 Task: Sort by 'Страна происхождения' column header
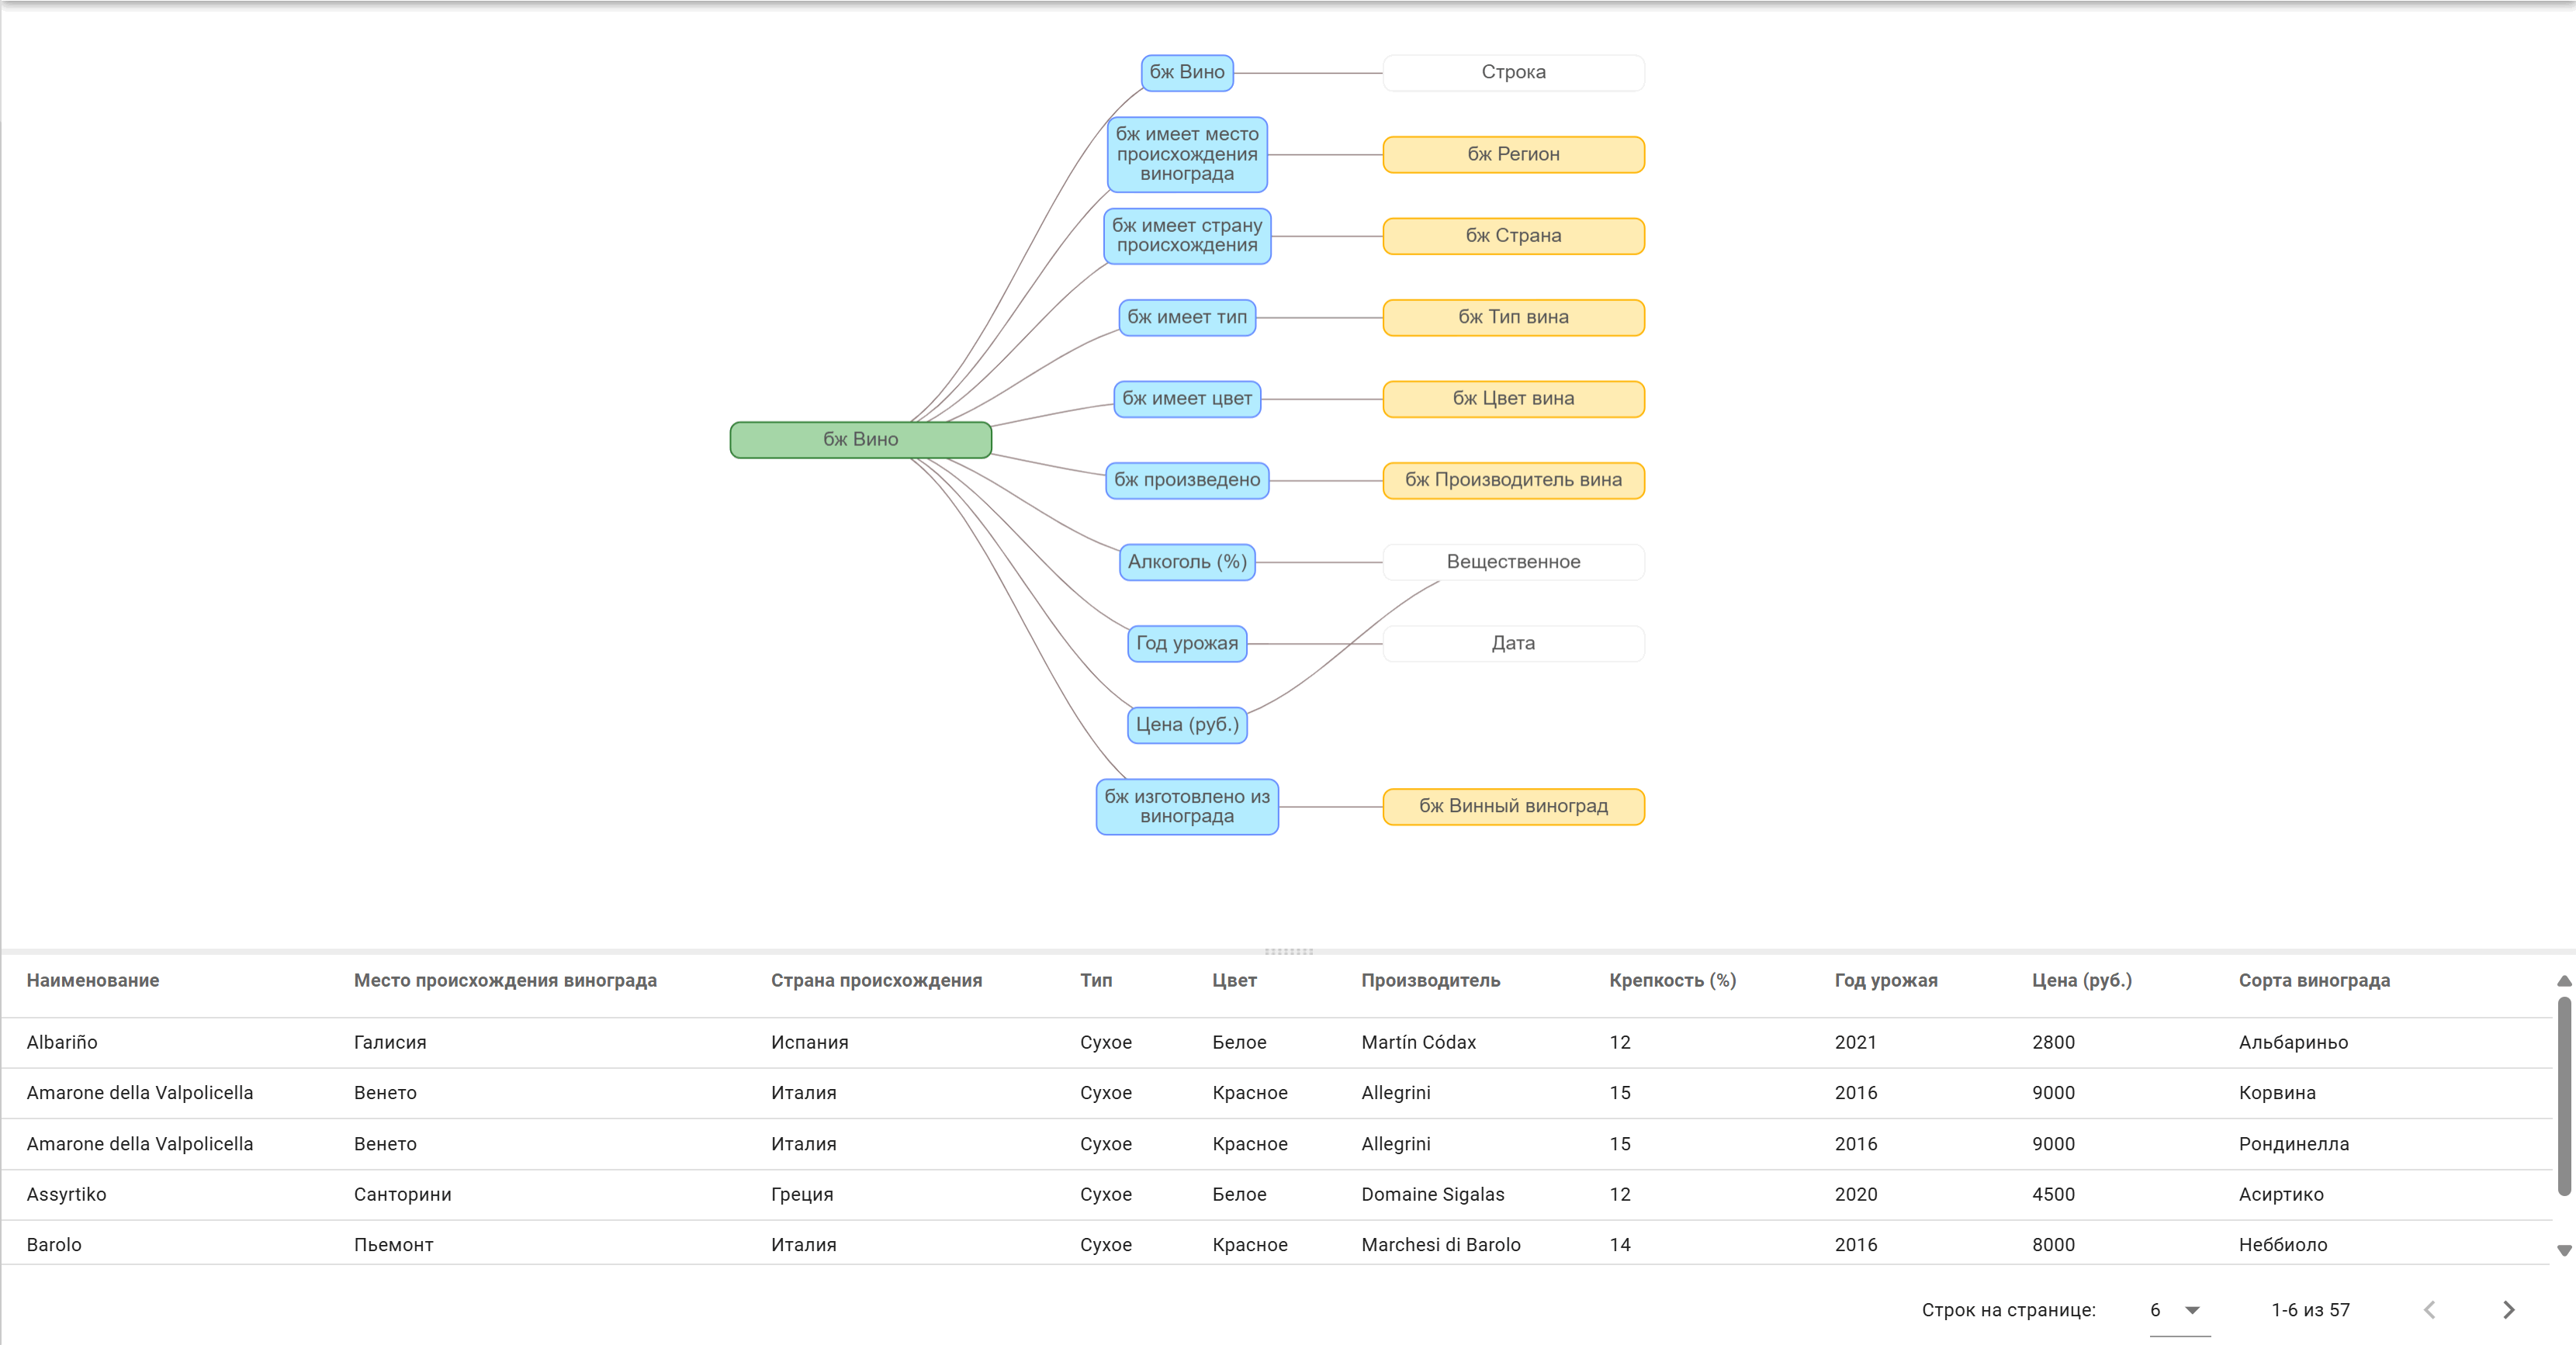click(876, 981)
